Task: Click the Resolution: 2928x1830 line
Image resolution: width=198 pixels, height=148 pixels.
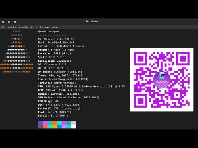Action: pyautogui.click(x=54, y=61)
